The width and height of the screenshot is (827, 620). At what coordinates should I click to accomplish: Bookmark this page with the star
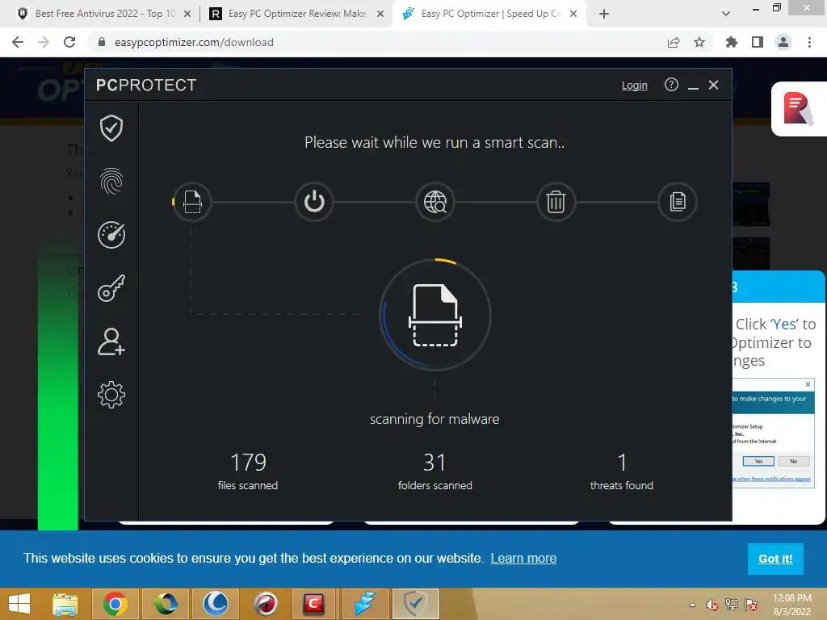pyautogui.click(x=699, y=42)
